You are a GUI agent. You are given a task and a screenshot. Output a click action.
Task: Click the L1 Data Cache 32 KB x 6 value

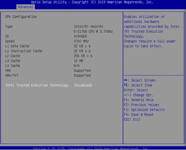[x=82, y=46]
